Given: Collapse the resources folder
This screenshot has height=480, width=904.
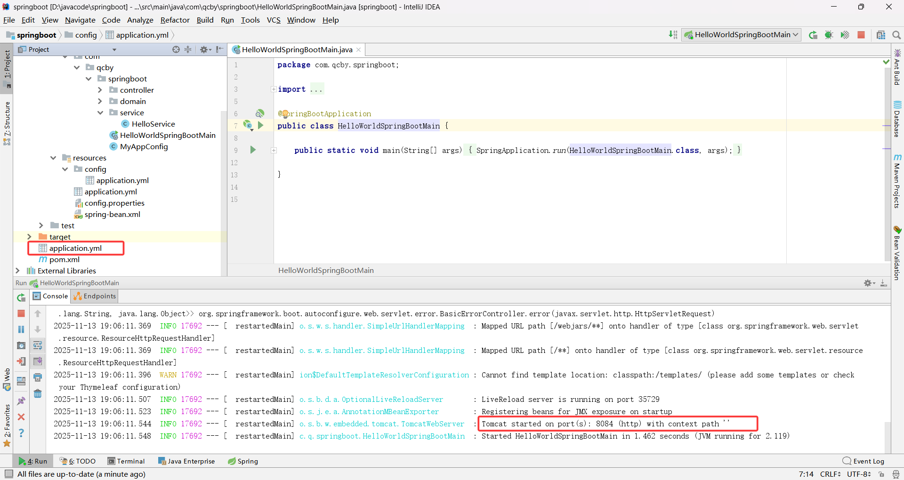Looking at the screenshot, I should (53, 158).
